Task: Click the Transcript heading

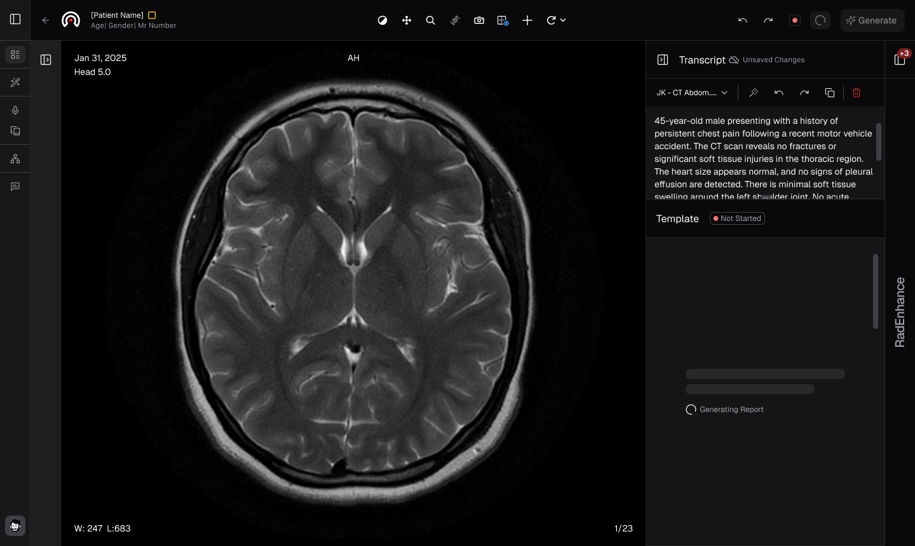Action: [x=702, y=60]
